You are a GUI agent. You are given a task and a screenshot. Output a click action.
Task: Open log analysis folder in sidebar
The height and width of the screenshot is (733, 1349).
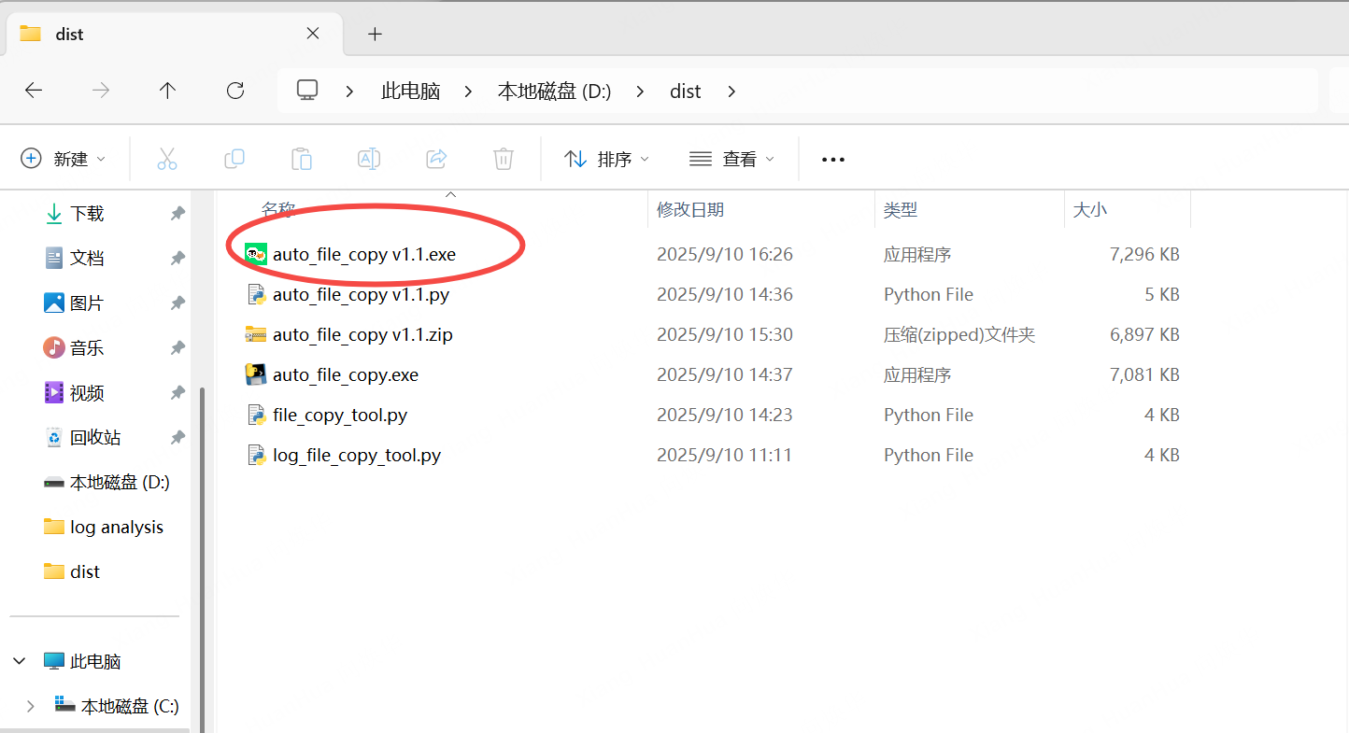tap(116, 527)
